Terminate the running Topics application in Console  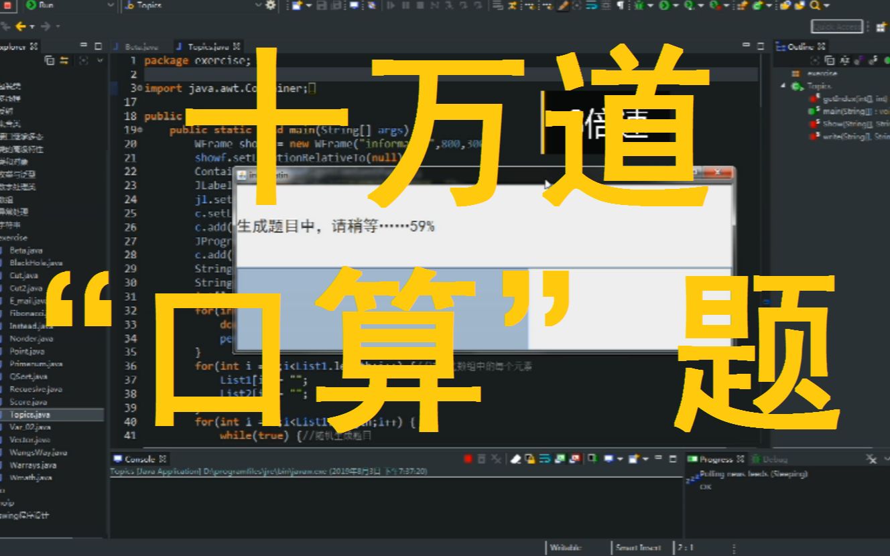coord(468,460)
